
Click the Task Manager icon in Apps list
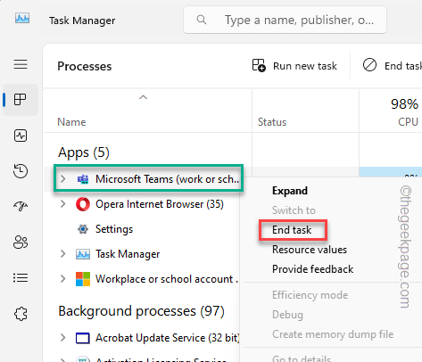click(x=83, y=254)
